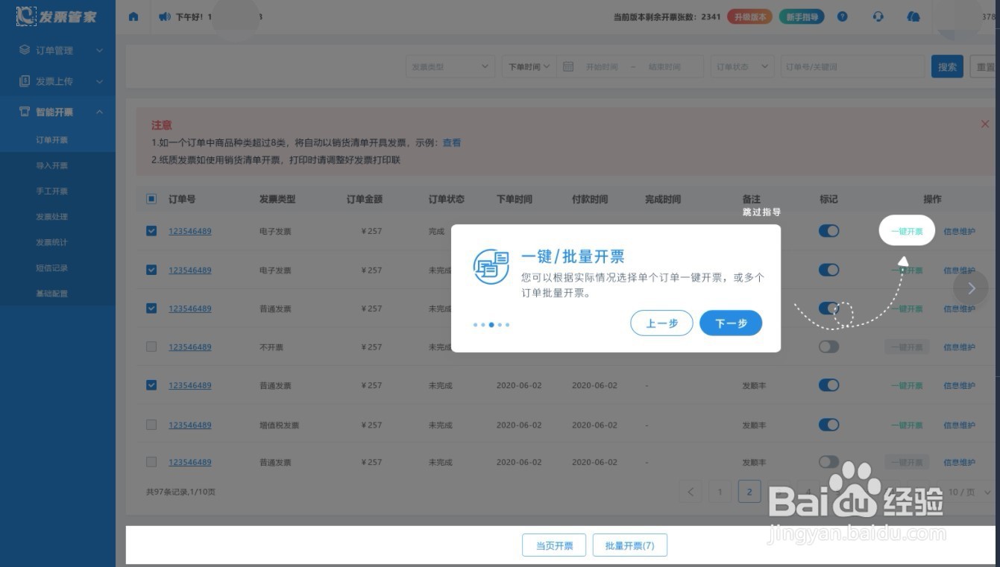1000x567 pixels.
Task: Click the 订单金额 column header
Action: (x=364, y=199)
